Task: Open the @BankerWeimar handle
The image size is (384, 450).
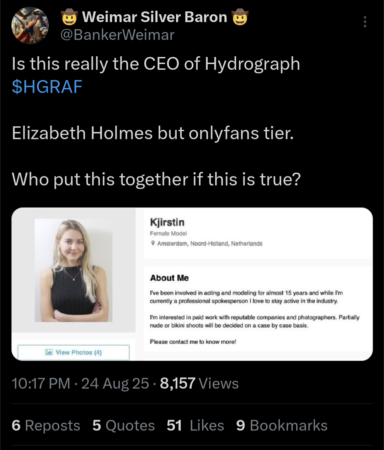Action: (x=117, y=35)
